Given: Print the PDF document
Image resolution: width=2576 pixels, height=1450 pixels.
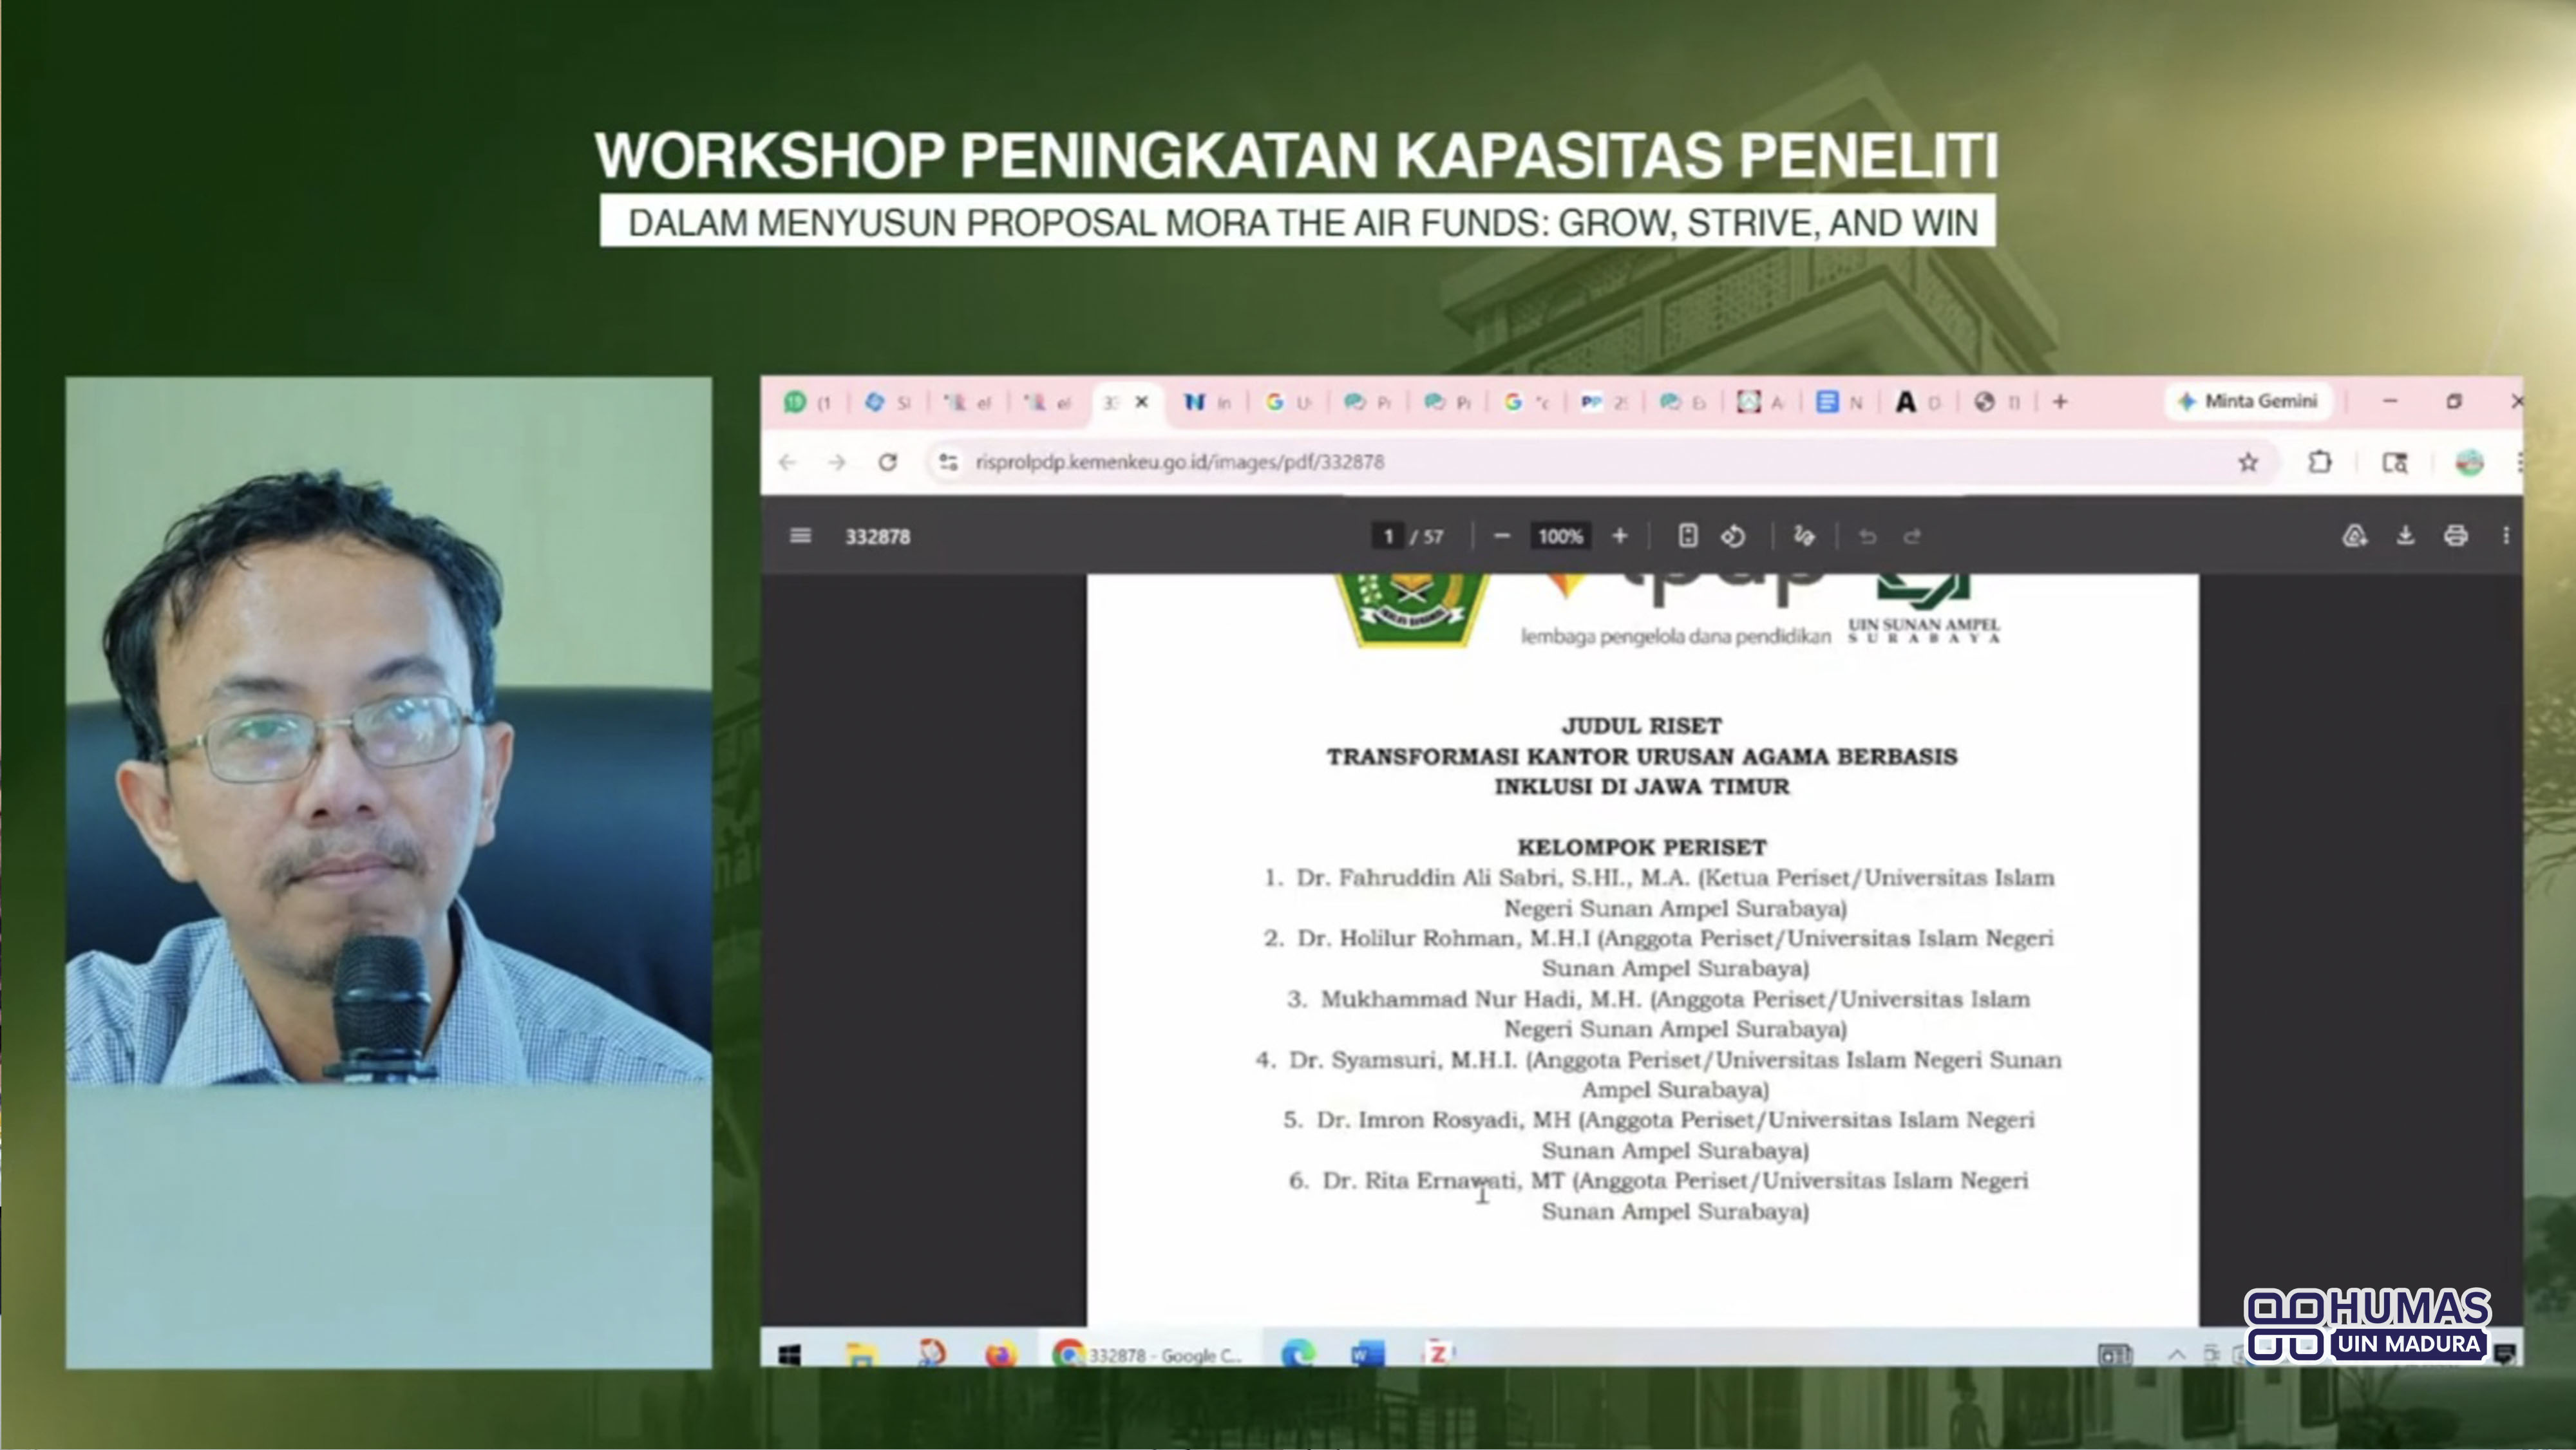Looking at the screenshot, I should (x=2455, y=536).
